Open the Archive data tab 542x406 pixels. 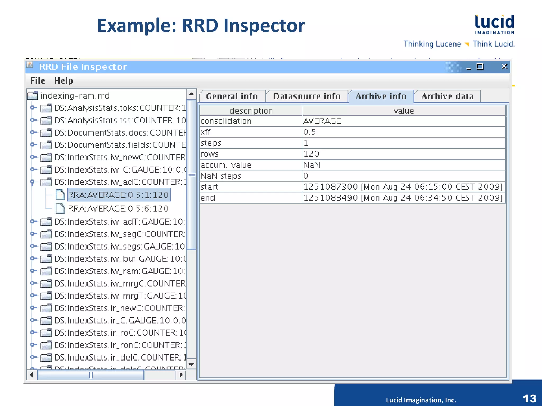pos(447,96)
